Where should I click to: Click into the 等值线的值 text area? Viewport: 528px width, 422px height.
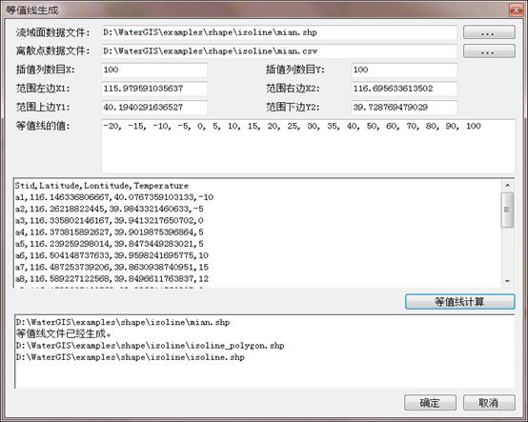coord(308,146)
